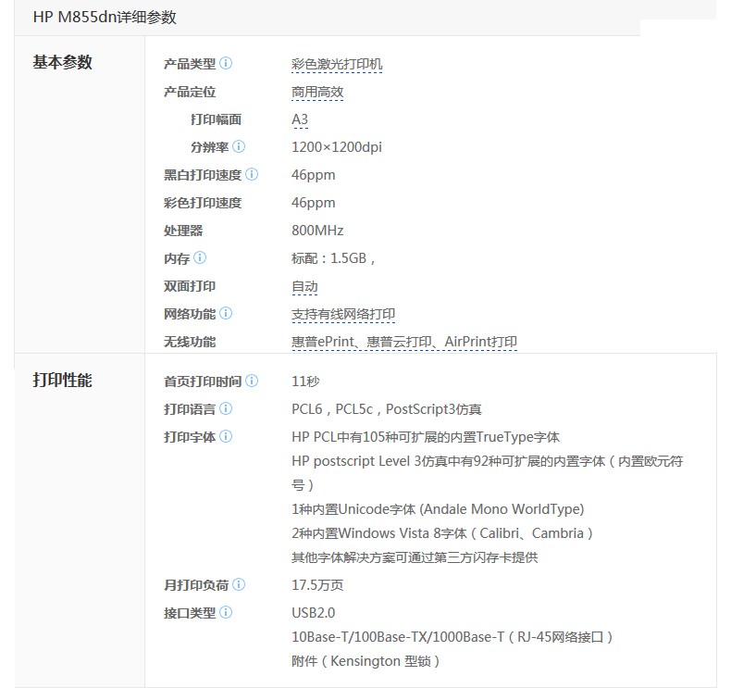Click the HP PCL中有105种 TrueType font line
Image resolution: width=731 pixels, height=688 pixels.
(x=425, y=437)
